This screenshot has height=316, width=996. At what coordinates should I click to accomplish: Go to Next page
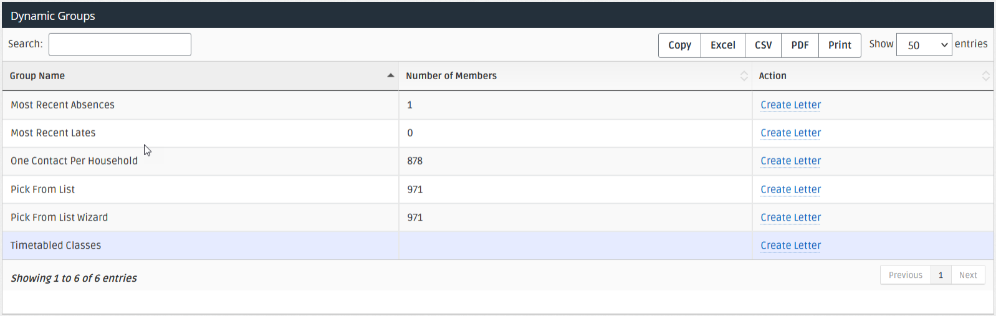[x=968, y=275]
